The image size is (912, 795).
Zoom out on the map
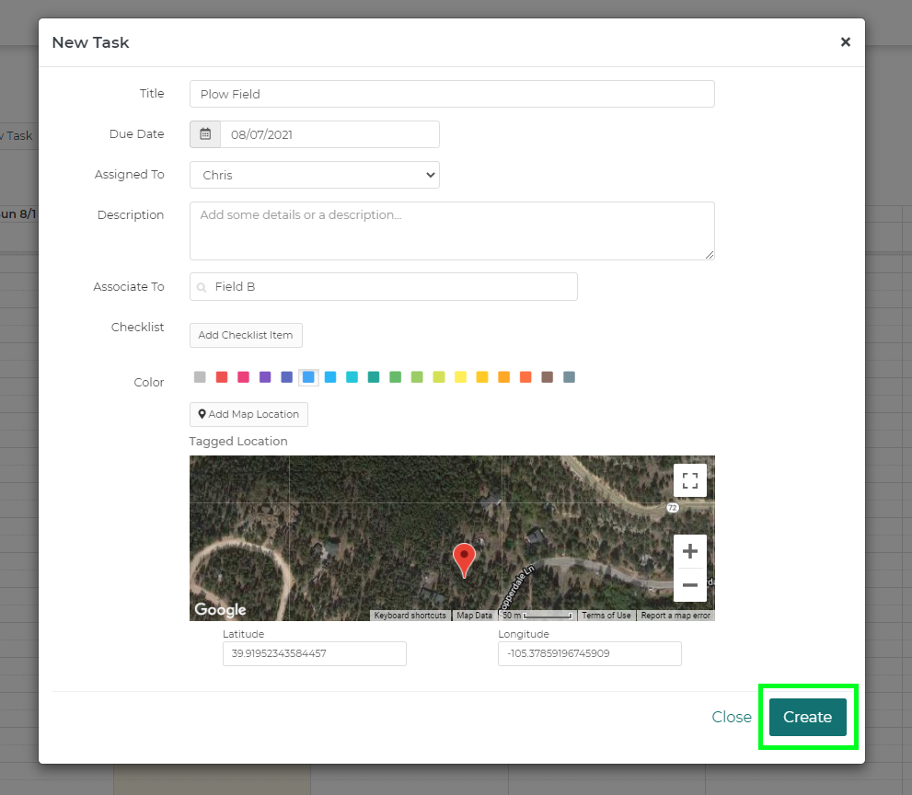pos(690,584)
